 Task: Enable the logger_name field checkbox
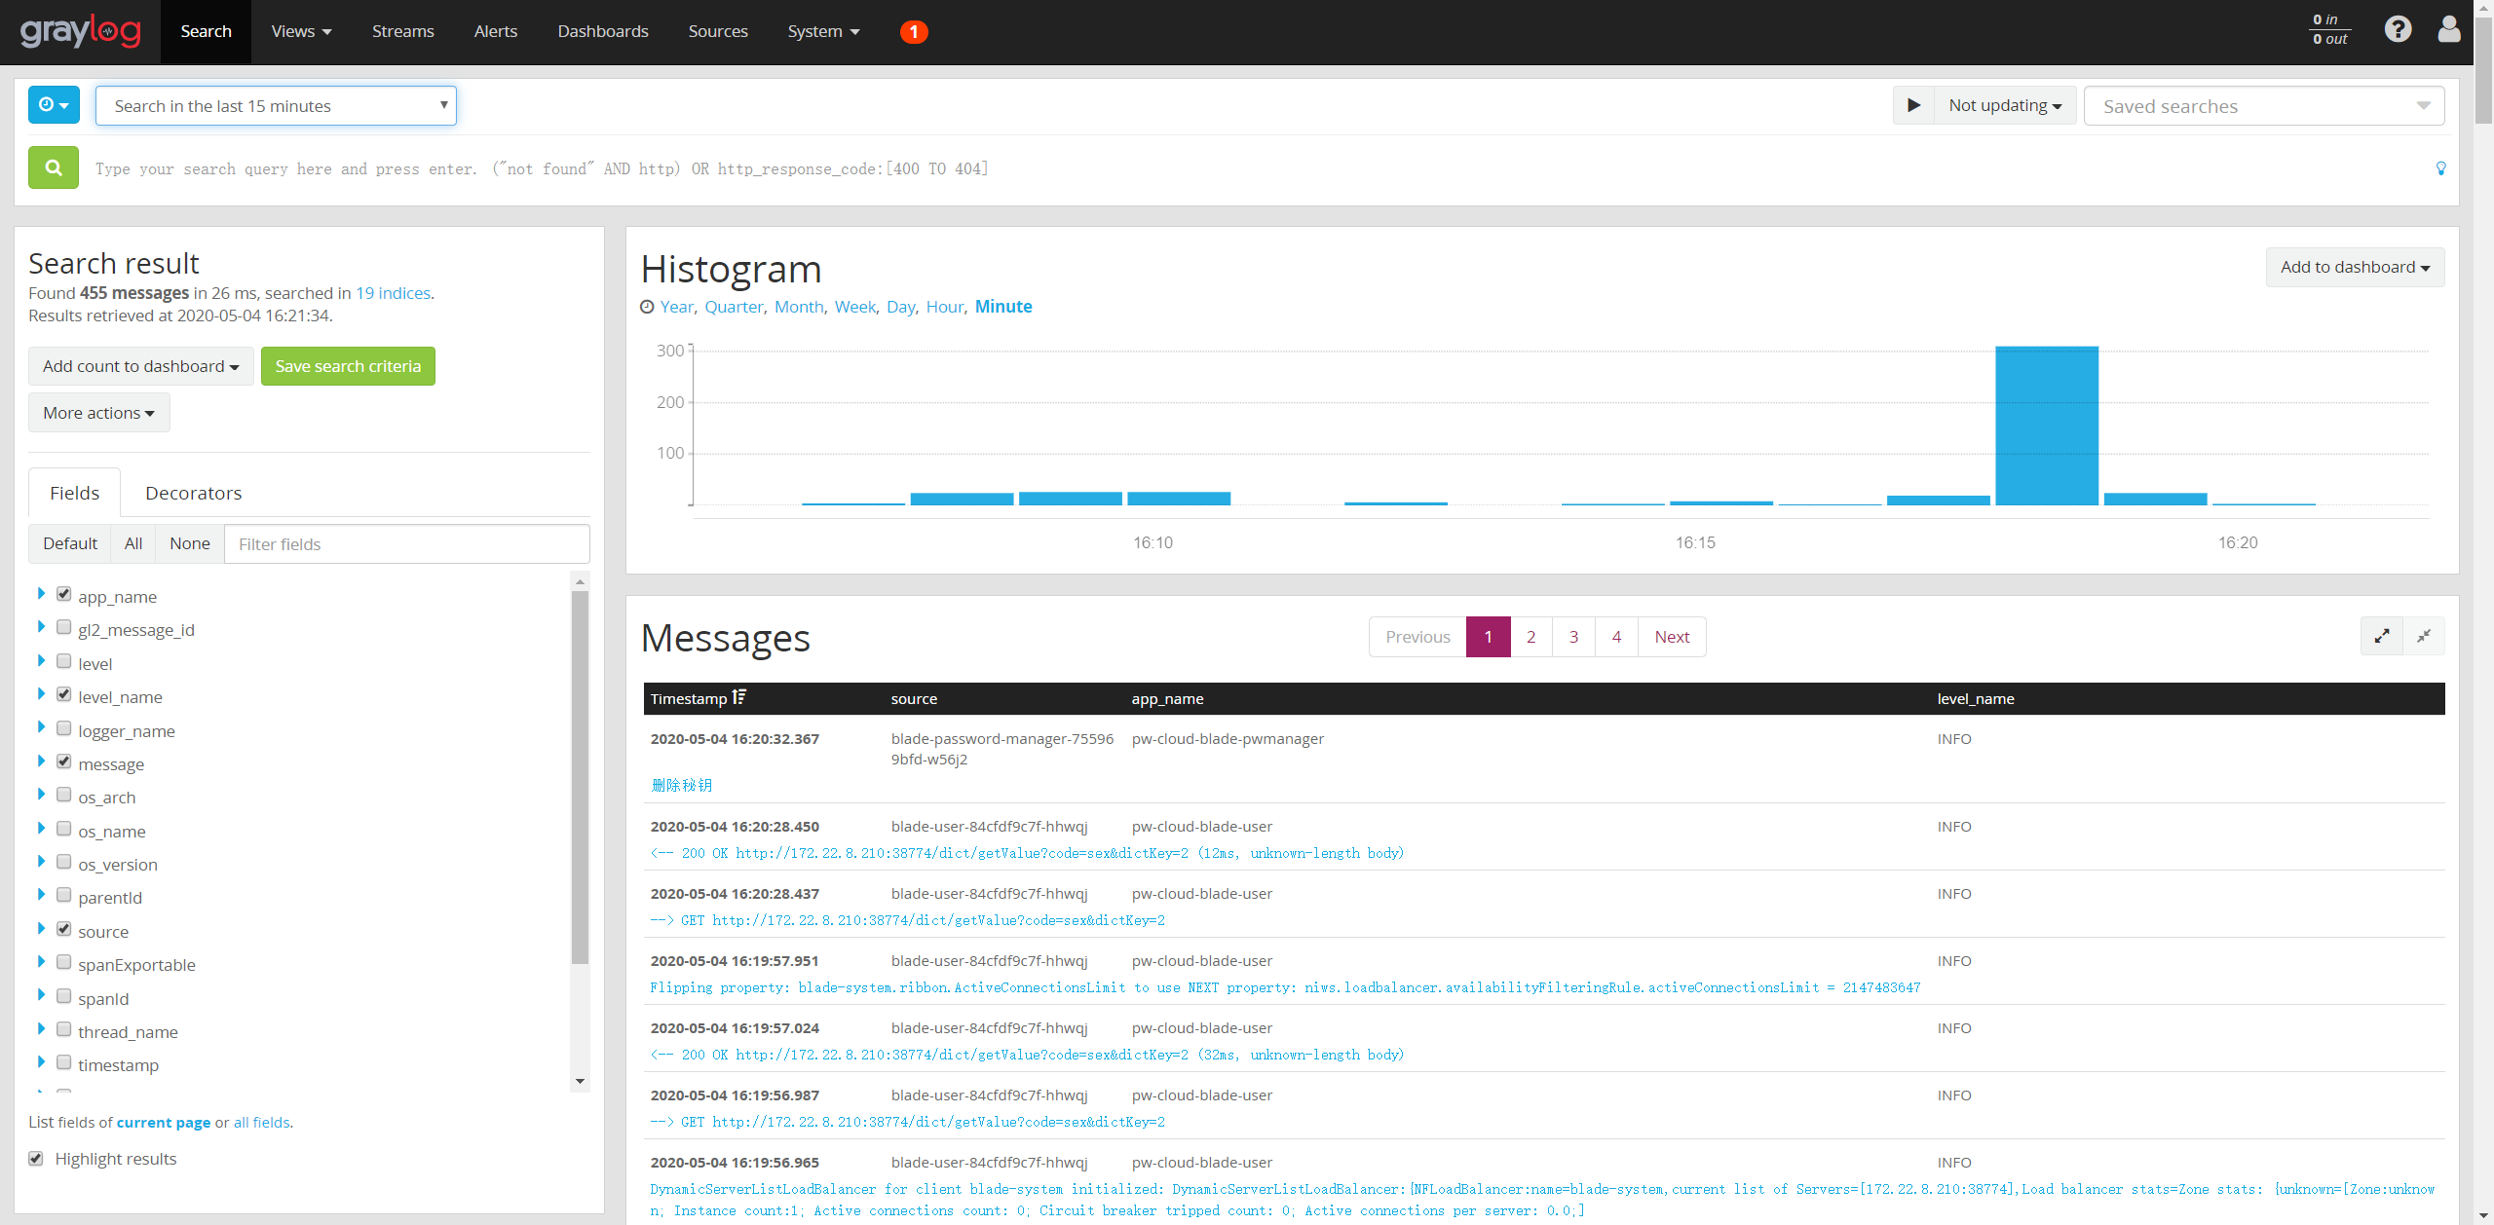point(64,728)
